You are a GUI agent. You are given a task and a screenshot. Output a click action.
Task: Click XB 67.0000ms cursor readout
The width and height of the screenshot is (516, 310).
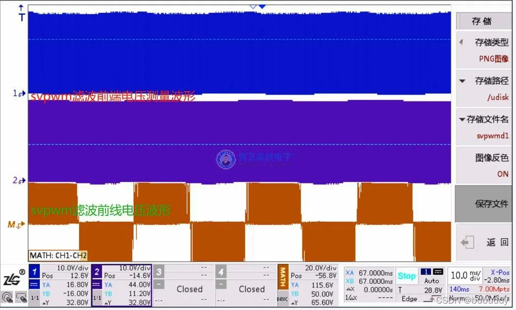point(369,281)
